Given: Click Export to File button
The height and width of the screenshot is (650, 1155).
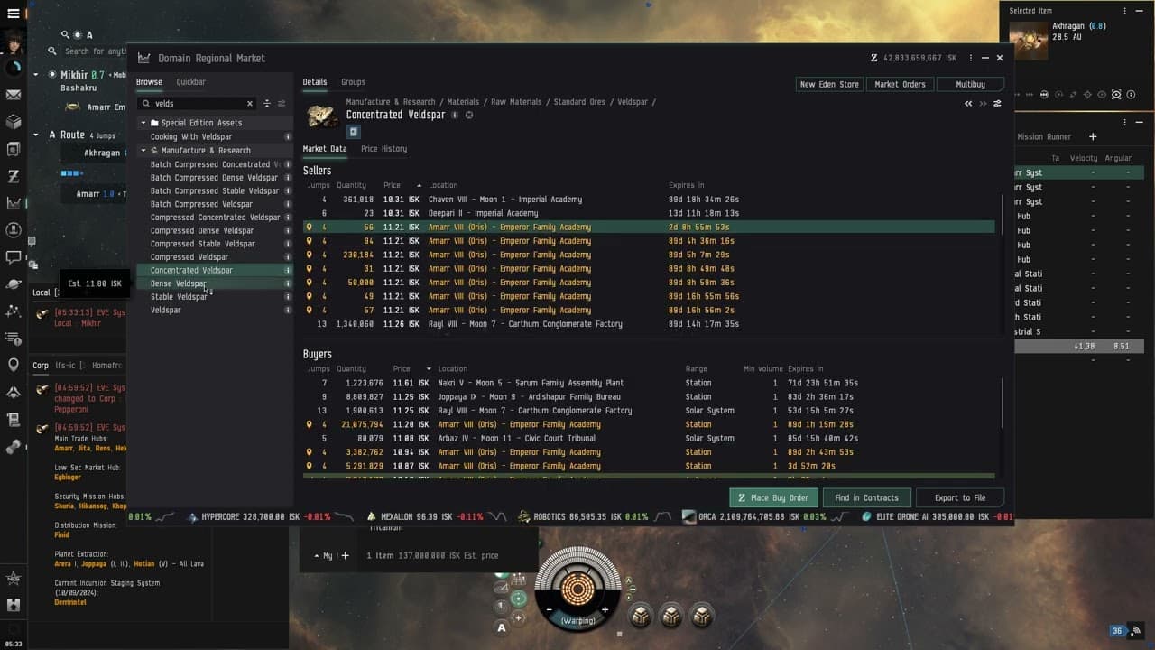Looking at the screenshot, I should point(960,497).
